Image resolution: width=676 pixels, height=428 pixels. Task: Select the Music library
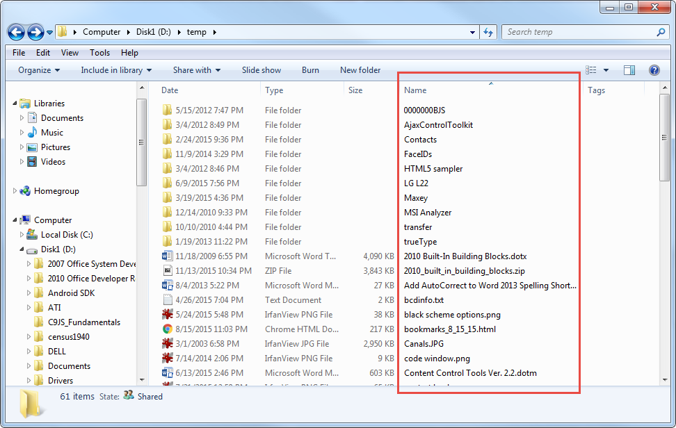click(51, 132)
